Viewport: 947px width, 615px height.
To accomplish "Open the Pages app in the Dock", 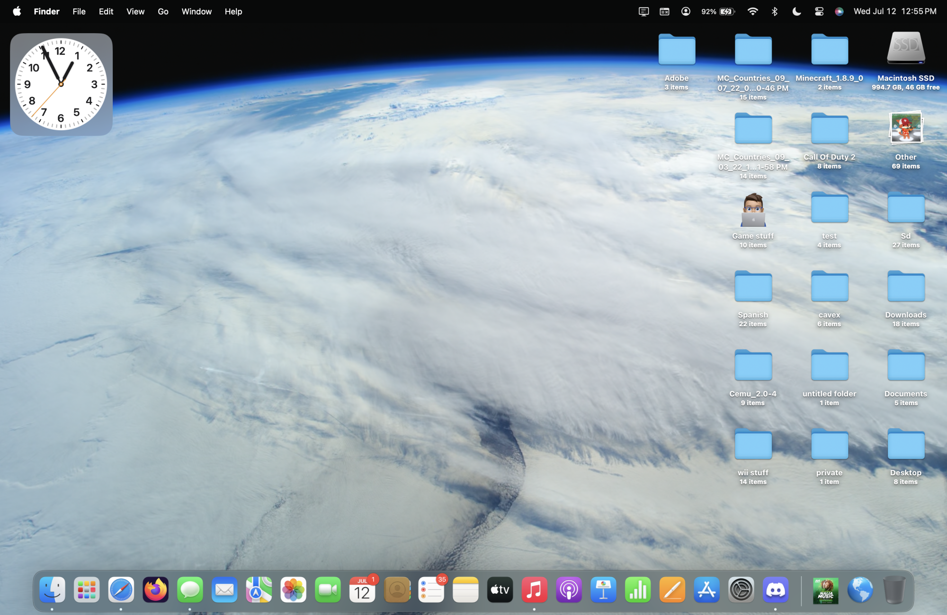I will coord(672,590).
